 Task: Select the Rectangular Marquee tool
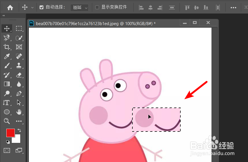19,29
